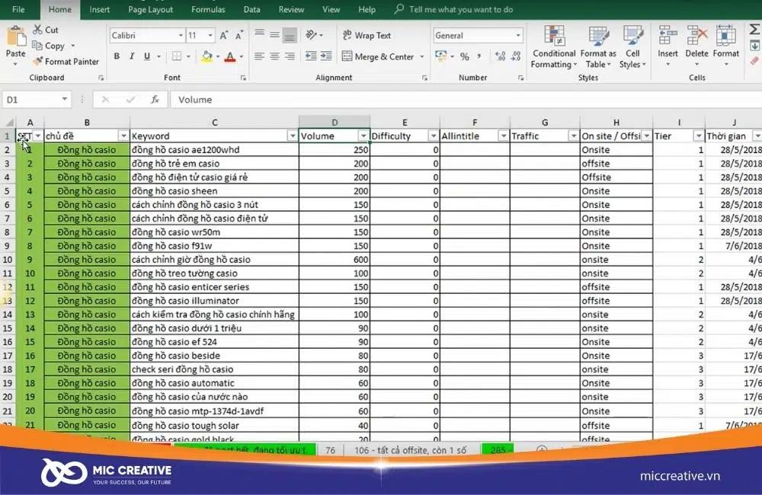
Task: Apply fill color paint bucket
Action: [207, 56]
